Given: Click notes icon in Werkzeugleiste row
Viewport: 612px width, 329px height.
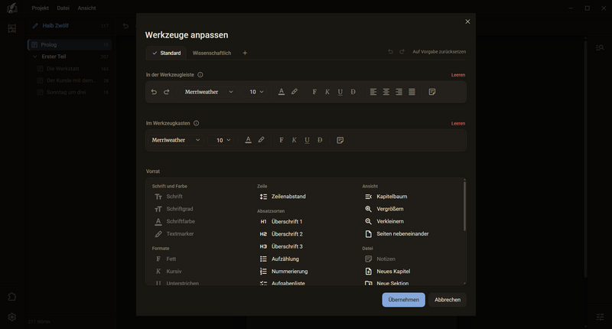Looking at the screenshot, I should [432, 92].
